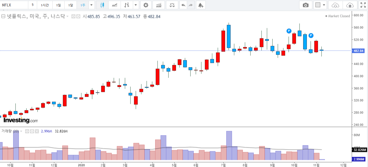This screenshot has width=368, height=167.
Task: Click the 넷플릭스, 미국, 주, 나스닥 title
Action: 36,17
